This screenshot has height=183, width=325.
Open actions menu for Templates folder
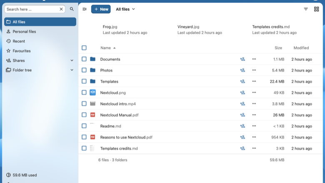click(x=254, y=81)
